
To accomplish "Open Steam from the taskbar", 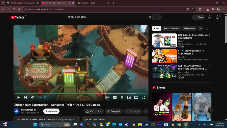I will [x=147, y=124].
